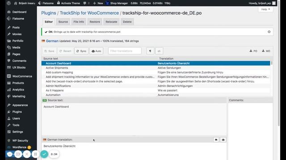Click the UX Blocks sidebar icon
Image resolution: width=286 pixels, height=160 pixels.
(x=9, y=68)
